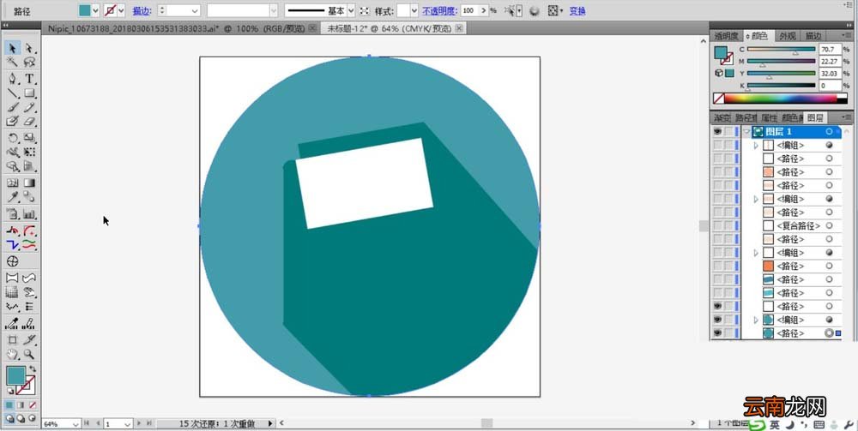This screenshot has height=431, width=858.
Task: Choose the Rotate tool
Action: point(13,138)
